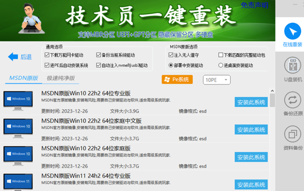Toggle 下载万能网卡驱动 checkbox
This screenshot has width=304, height=191.
(x=47, y=55)
